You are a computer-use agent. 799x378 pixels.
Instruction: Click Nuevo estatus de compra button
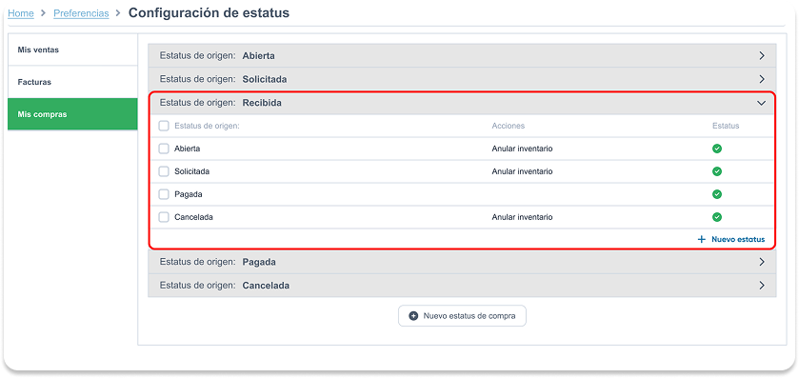pyautogui.click(x=462, y=316)
